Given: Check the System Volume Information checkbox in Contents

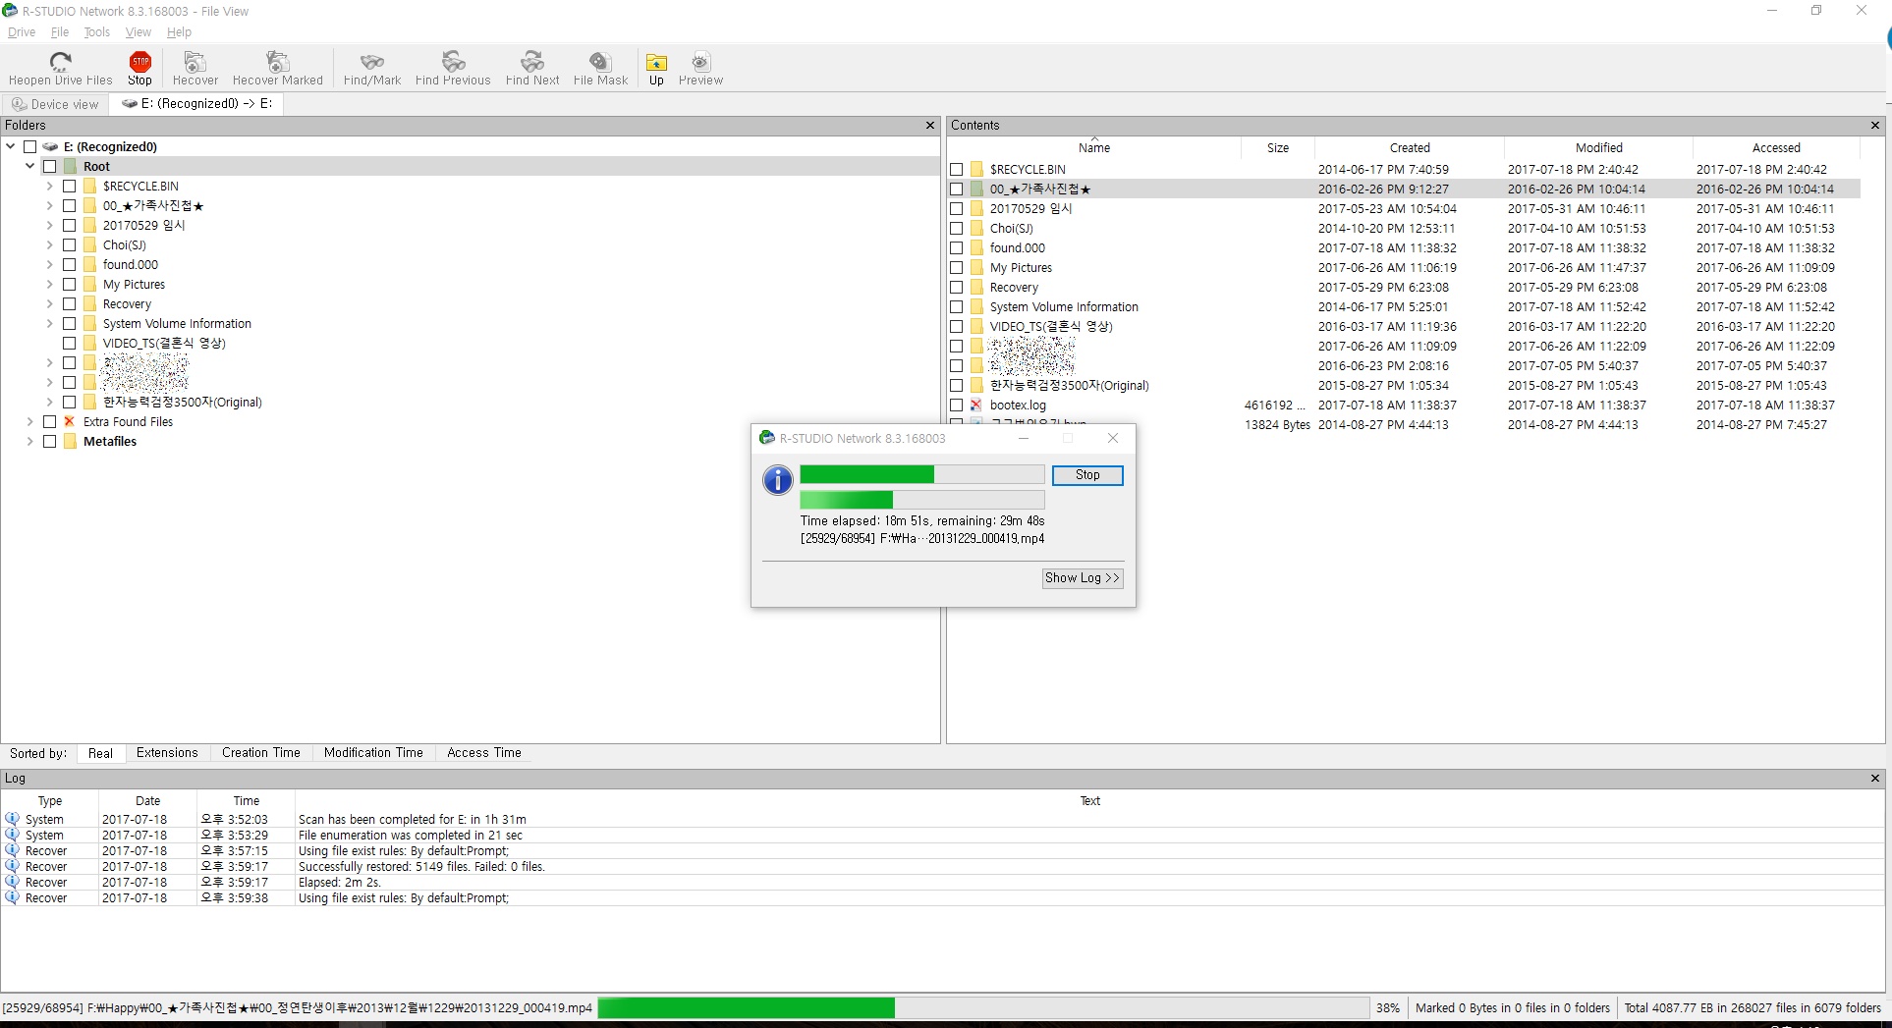Looking at the screenshot, I should (x=957, y=306).
